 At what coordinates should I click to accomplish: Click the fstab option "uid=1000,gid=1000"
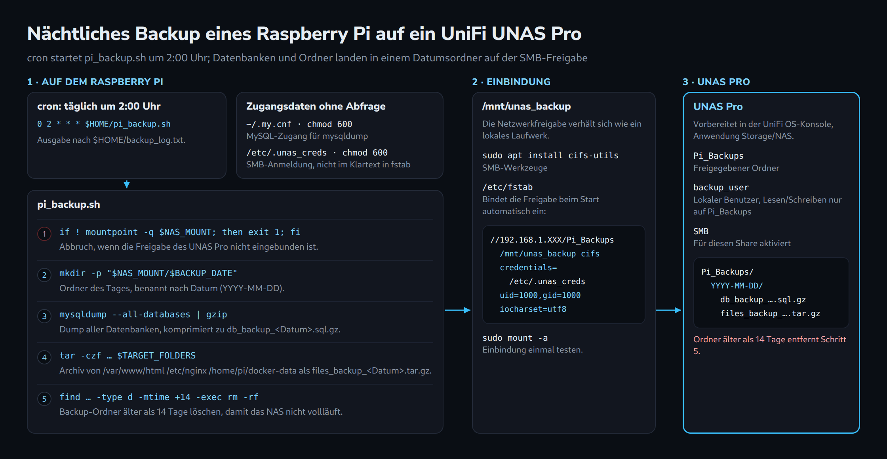(540, 295)
